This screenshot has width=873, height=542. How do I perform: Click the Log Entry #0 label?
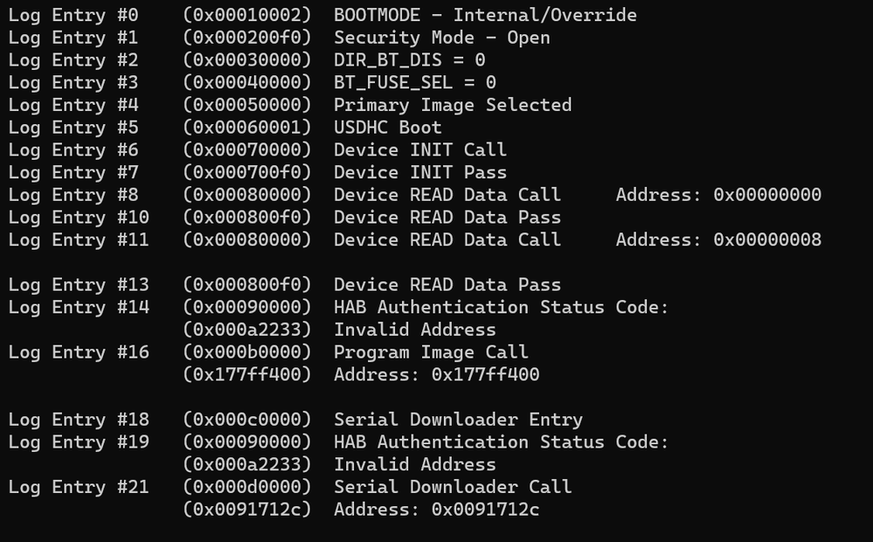point(73,15)
